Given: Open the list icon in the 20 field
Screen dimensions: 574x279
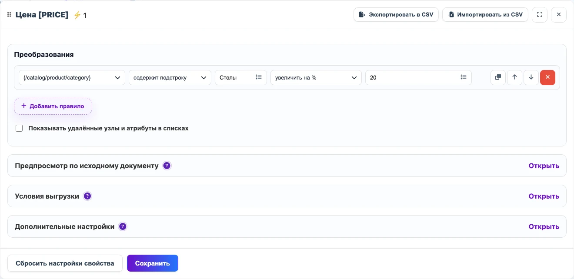Looking at the screenshot, I should point(464,77).
